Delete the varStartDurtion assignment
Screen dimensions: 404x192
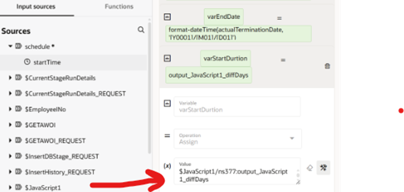coord(327,66)
